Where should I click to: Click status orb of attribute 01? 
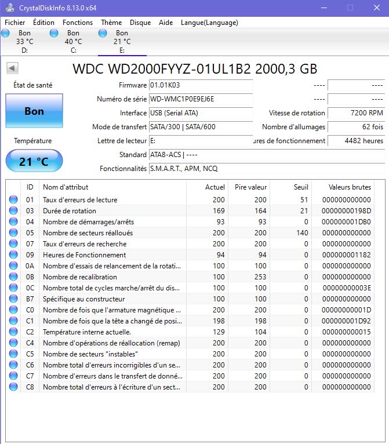[x=13, y=199]
